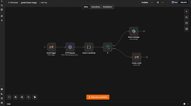Click the 198,634 star count
The image size is (191, 106).
pyautogui.click(x=184, y=3)
